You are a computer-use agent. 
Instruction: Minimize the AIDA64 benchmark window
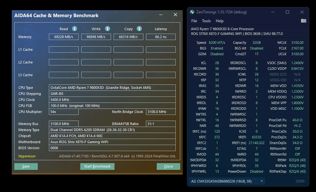click(161, 15)
